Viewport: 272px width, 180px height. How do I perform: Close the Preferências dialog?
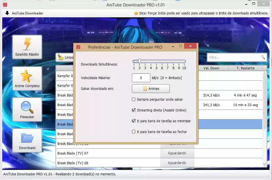[190, 46]
